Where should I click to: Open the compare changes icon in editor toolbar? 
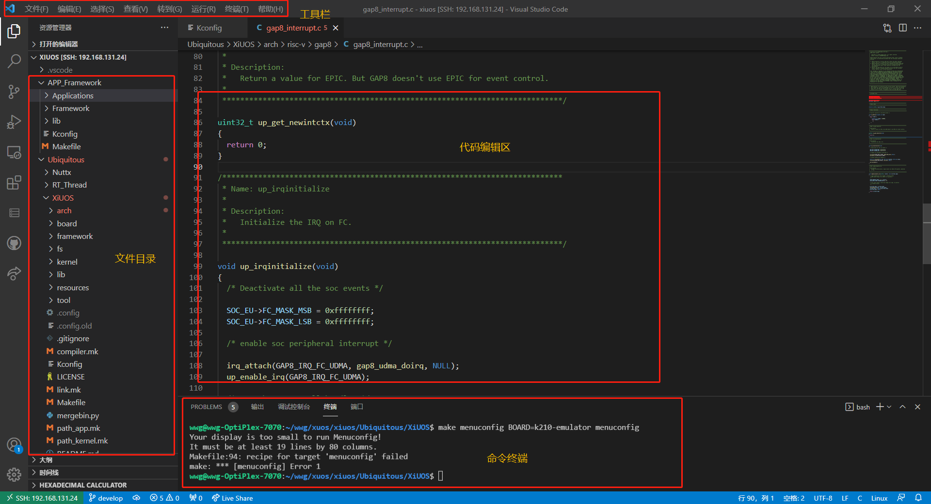click(x=887, y=28)
